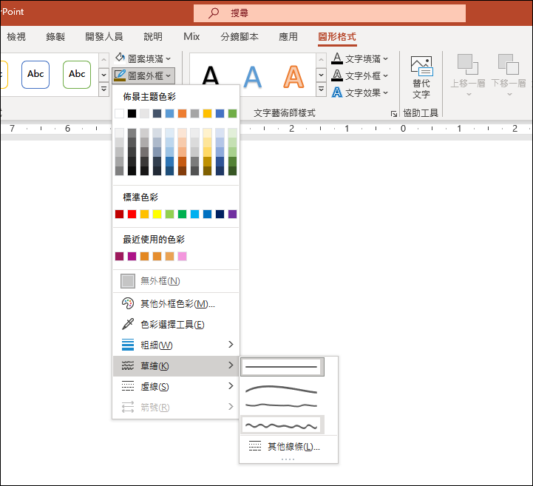Select the straight line sketch style

[282, 367]
